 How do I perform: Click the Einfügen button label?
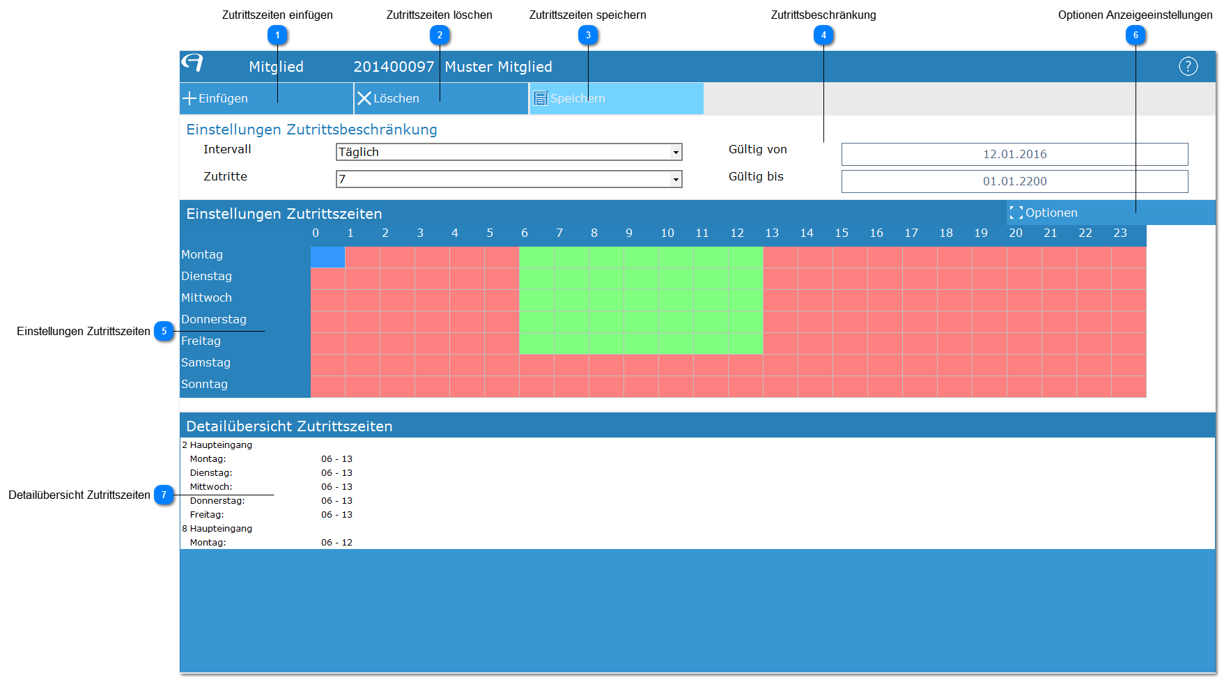tap(223, 98)
